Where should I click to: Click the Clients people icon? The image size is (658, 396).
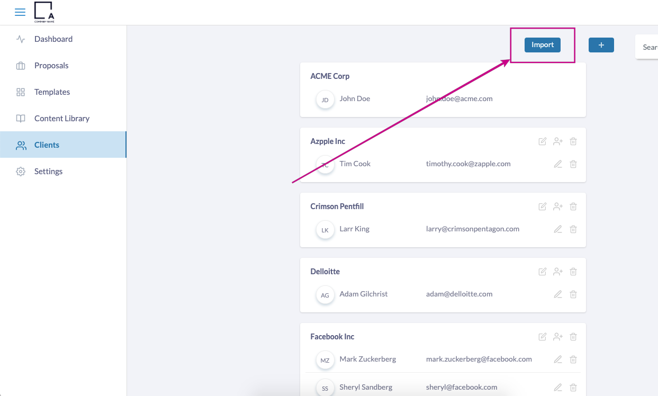point(21,145)
